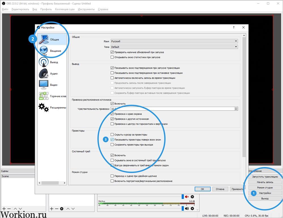
Task: Enable Открывать окно статистики при запуске
Action: coord(112,57)
